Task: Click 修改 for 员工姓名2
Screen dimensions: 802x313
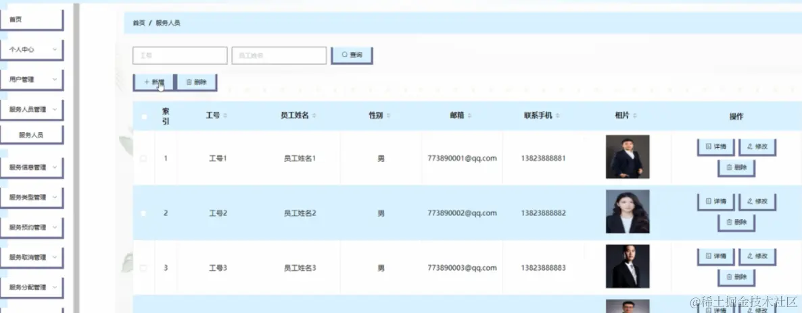Action: [x=757, y=201]
